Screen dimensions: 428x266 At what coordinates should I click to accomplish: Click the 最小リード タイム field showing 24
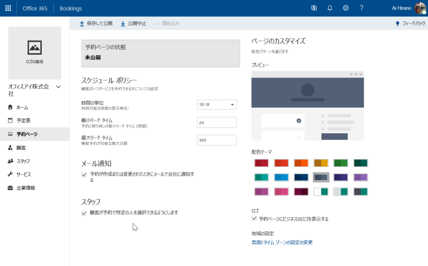pos(217,123)
